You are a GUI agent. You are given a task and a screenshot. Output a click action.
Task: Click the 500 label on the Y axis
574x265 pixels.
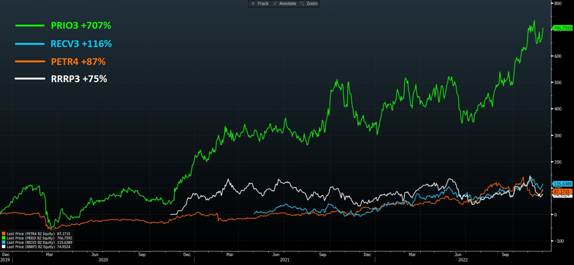pyautogui.click(x=558, y=83)
